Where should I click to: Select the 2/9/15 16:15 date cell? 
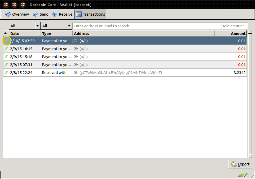coord(25,49)
